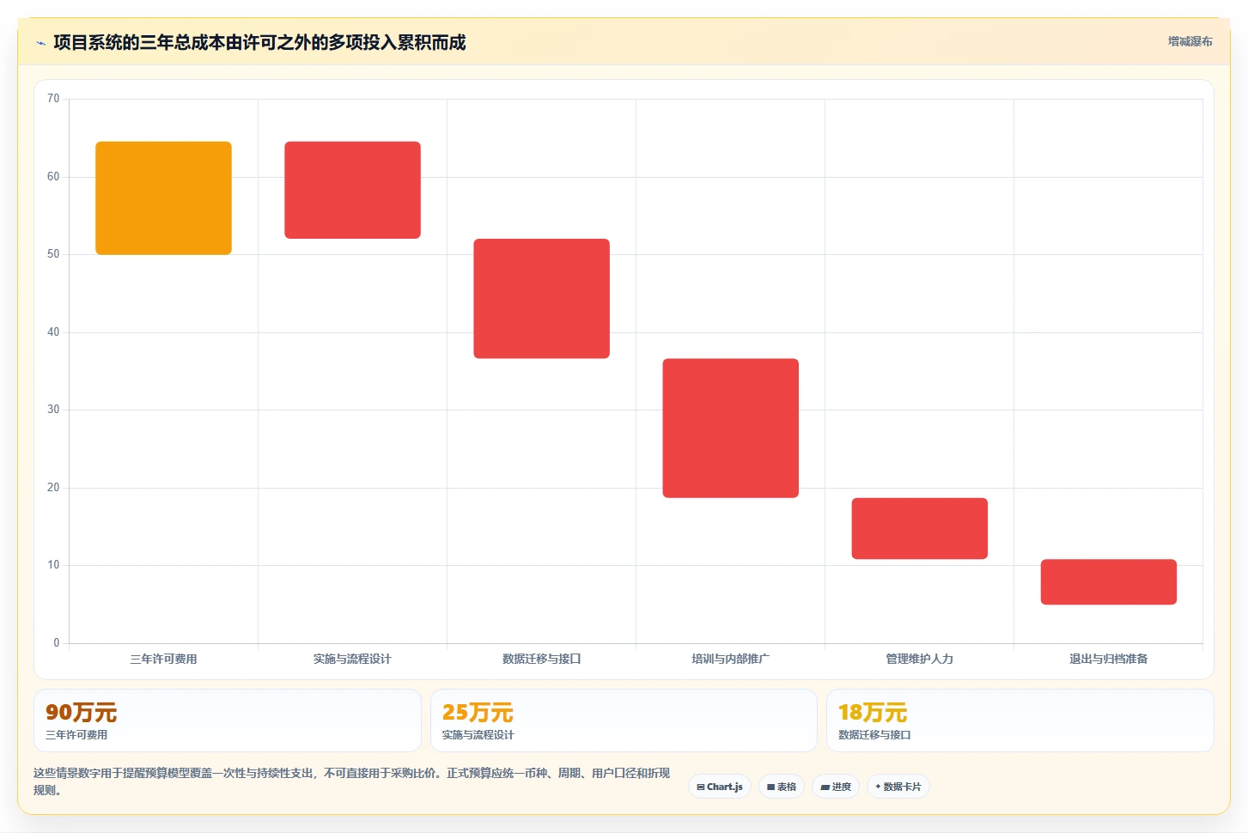Click the x-axis label 管理维护人力
This screenshot has height=833, width=1248.
click(919, 659)
